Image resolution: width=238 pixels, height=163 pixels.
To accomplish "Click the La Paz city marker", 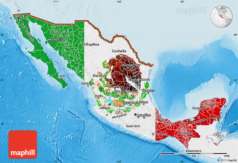I will coord(60,78).
